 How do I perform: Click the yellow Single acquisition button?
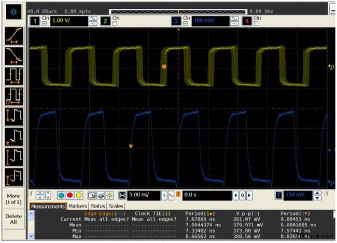click(x=79, y=195)
